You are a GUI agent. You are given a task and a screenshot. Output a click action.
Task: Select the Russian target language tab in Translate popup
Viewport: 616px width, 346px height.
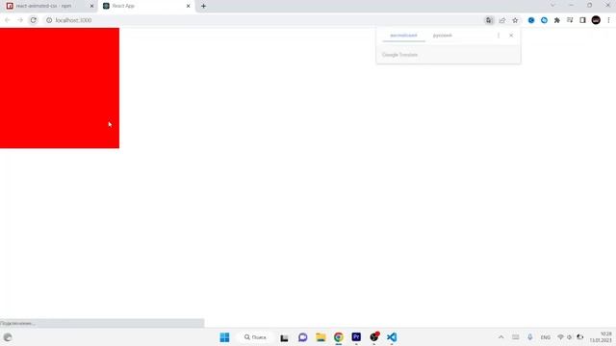(x=443, y=36)
